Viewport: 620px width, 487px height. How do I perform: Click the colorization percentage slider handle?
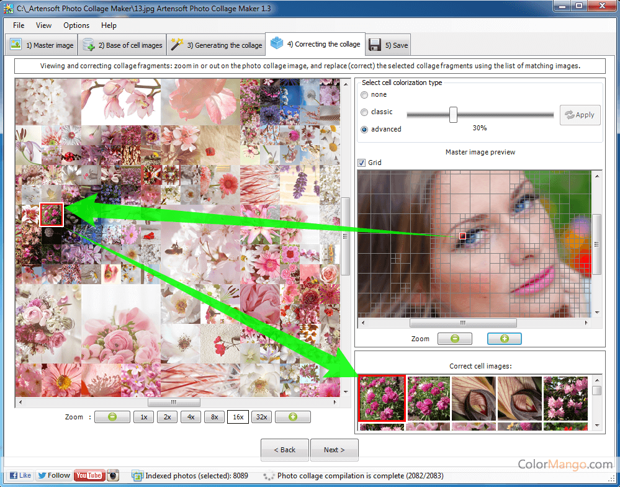[453, 115]
